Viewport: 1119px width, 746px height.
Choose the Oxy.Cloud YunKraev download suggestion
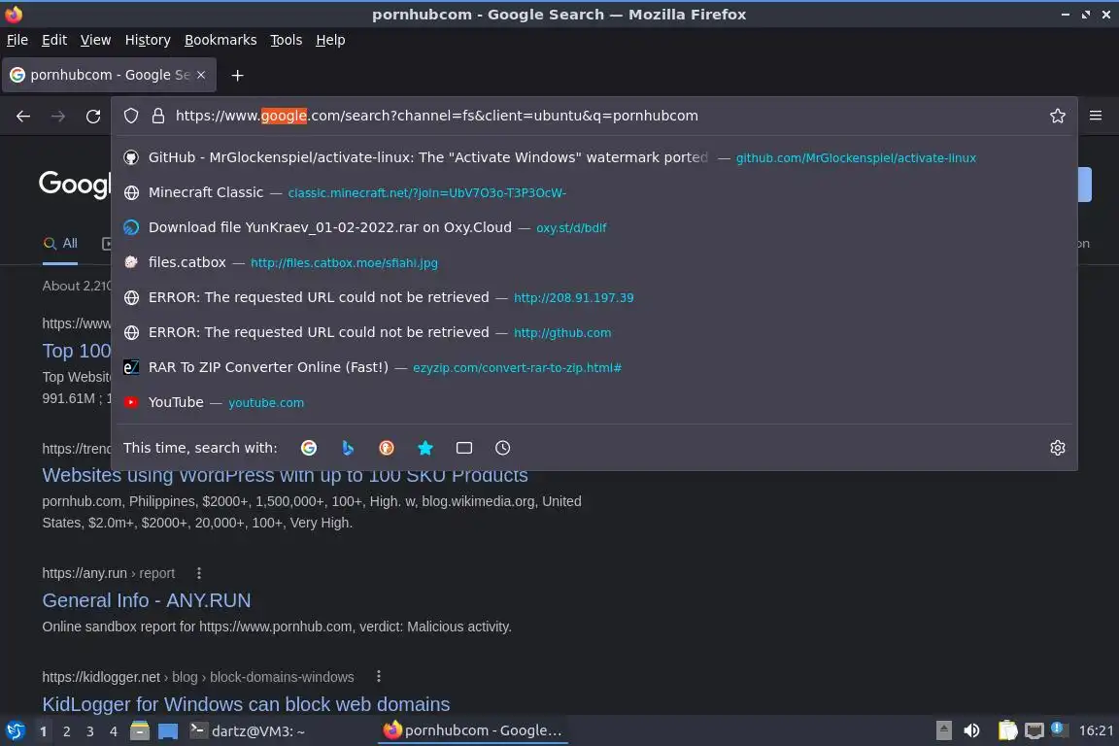click(x=593, y=227)
